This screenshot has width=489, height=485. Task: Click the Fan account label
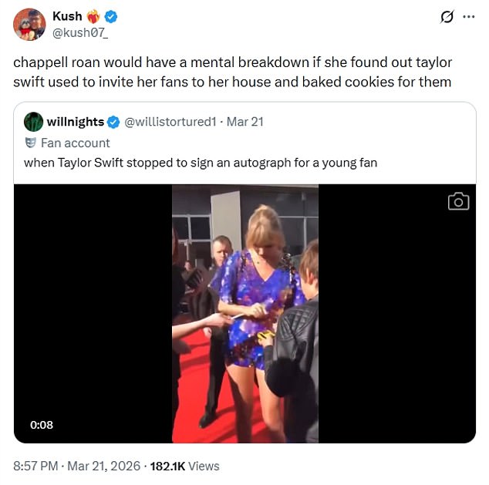(x=76, y=143)
